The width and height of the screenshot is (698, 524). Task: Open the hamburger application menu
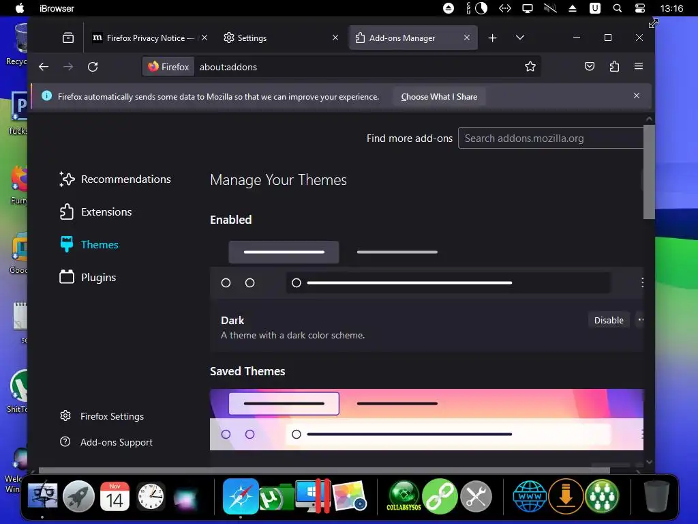click(x=638, y=66)
